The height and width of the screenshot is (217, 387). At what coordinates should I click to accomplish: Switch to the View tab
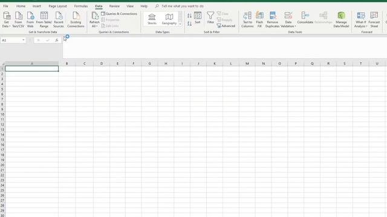point(130,6)
